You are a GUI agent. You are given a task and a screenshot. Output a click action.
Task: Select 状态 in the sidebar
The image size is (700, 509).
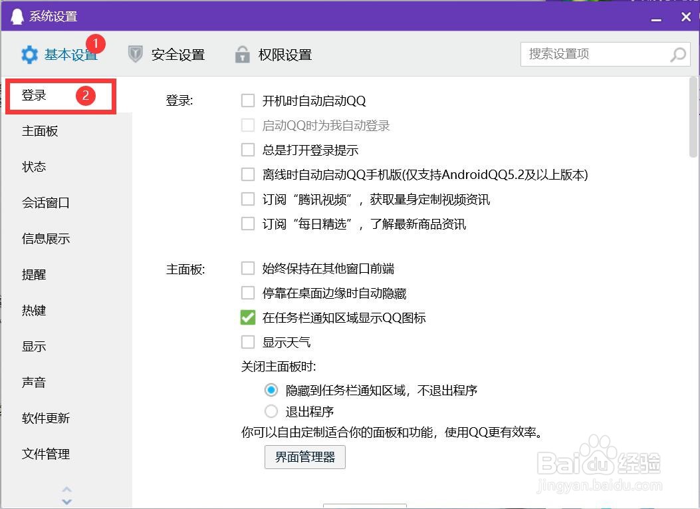coord(34,167)
